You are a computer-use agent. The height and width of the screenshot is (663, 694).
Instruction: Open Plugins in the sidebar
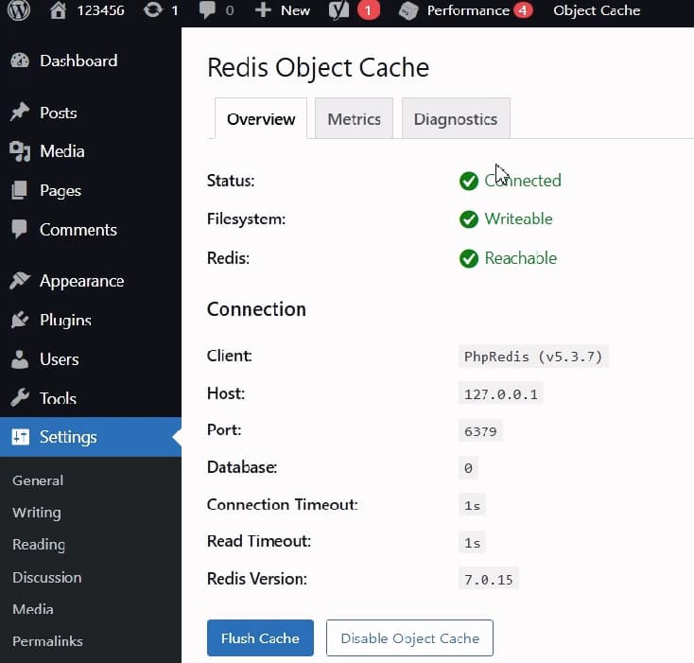[x=65, y=320]
